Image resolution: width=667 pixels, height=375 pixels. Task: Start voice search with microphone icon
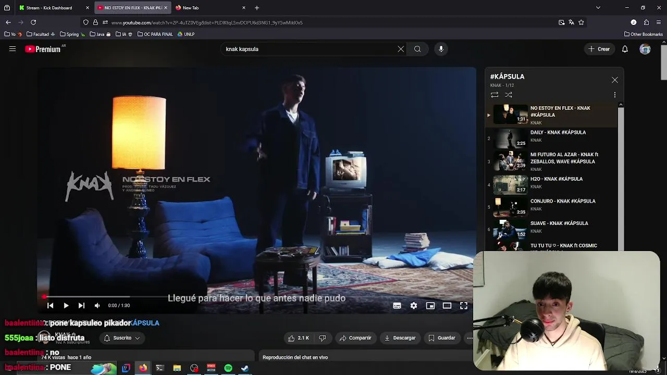pos(441,49)
